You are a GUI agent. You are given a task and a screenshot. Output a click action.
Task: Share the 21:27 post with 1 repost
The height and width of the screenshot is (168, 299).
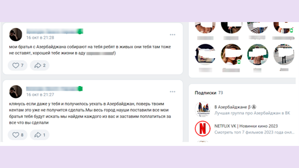[40, 135]
